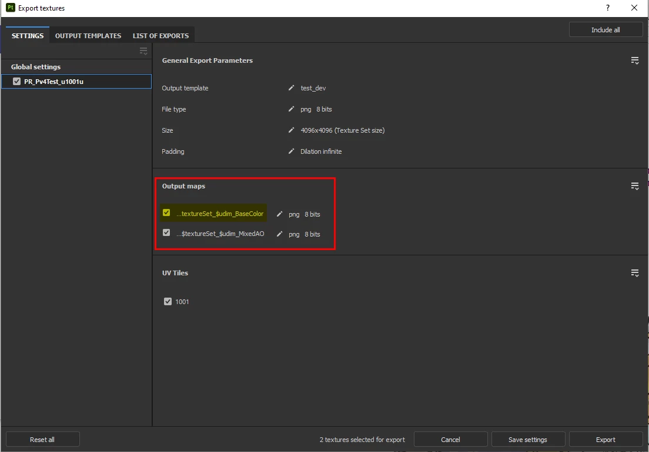649x452 pixels.
Task: Open texture set list options menu icon
Action: click(x=143, y=51)
